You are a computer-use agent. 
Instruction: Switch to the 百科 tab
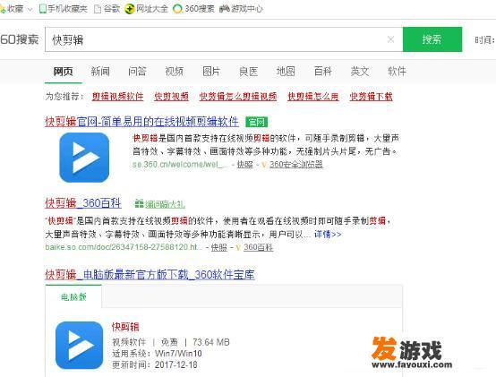tap(322, 71)
